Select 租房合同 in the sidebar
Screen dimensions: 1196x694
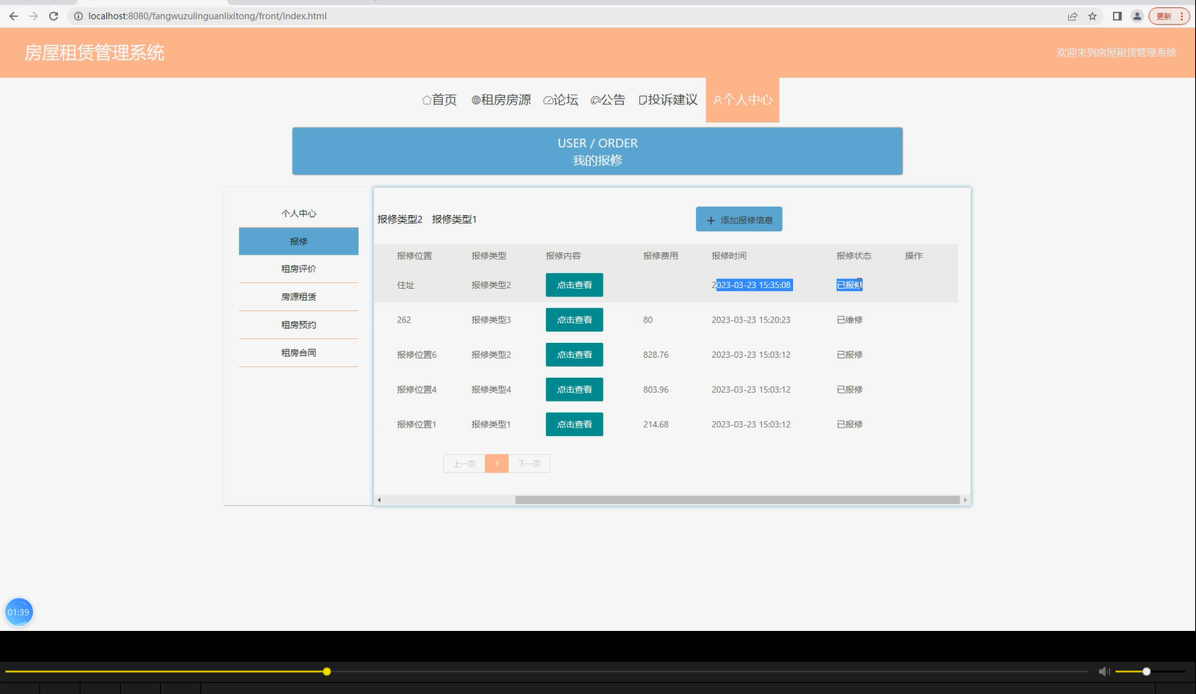pos(298,353)
